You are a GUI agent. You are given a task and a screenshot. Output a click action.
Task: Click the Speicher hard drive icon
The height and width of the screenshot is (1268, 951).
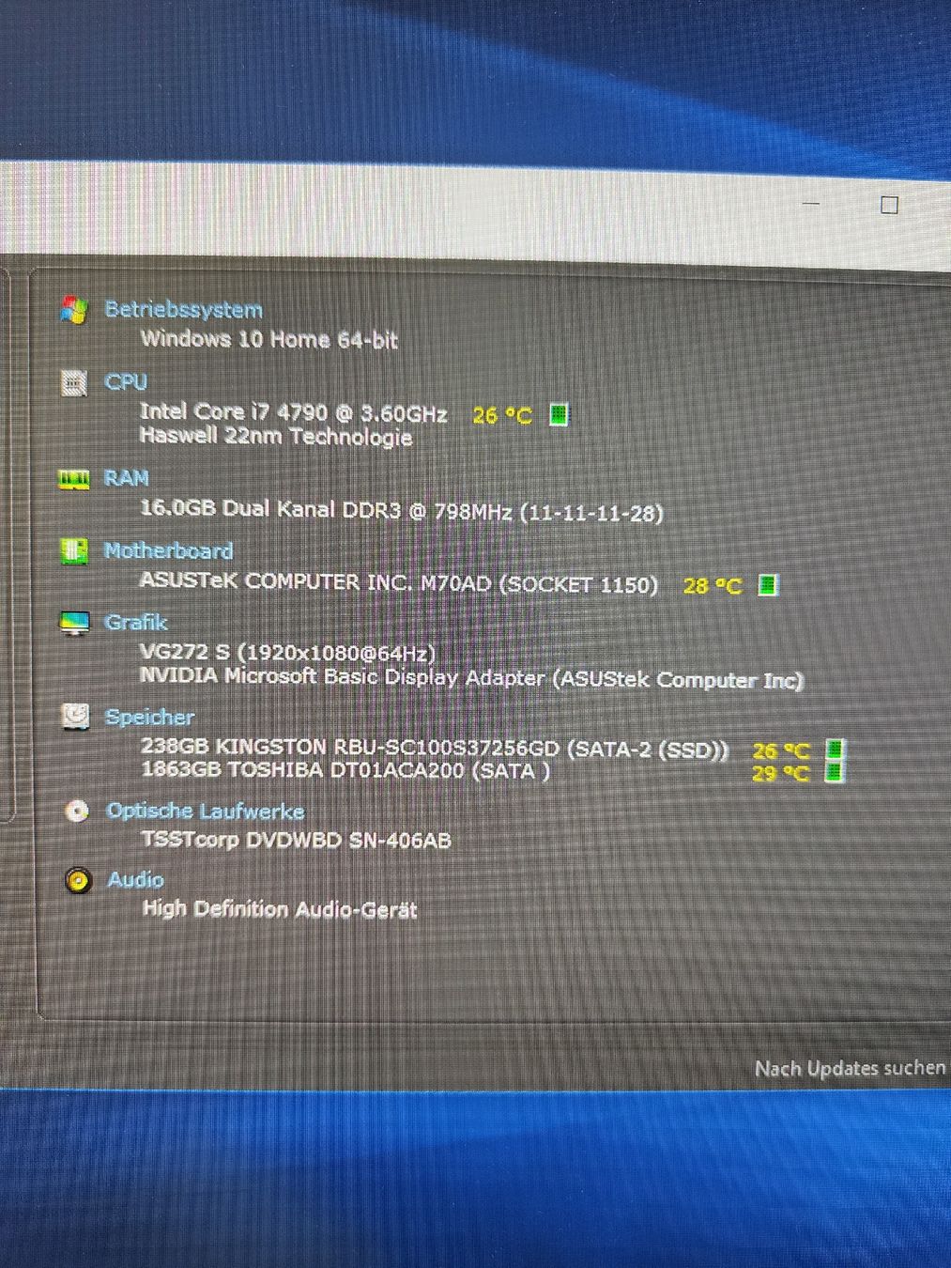click(75, 717)
